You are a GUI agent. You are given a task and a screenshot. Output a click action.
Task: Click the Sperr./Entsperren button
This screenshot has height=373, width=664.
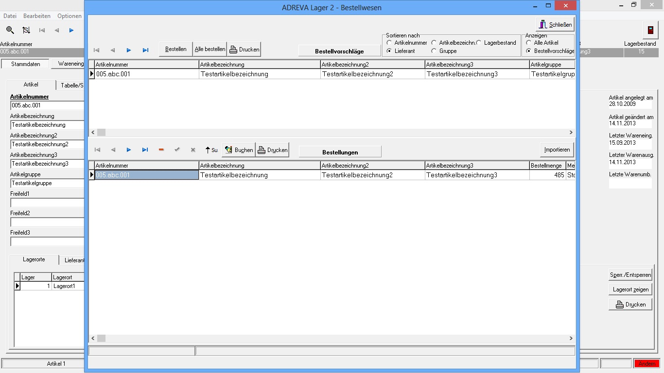point(630,275)
